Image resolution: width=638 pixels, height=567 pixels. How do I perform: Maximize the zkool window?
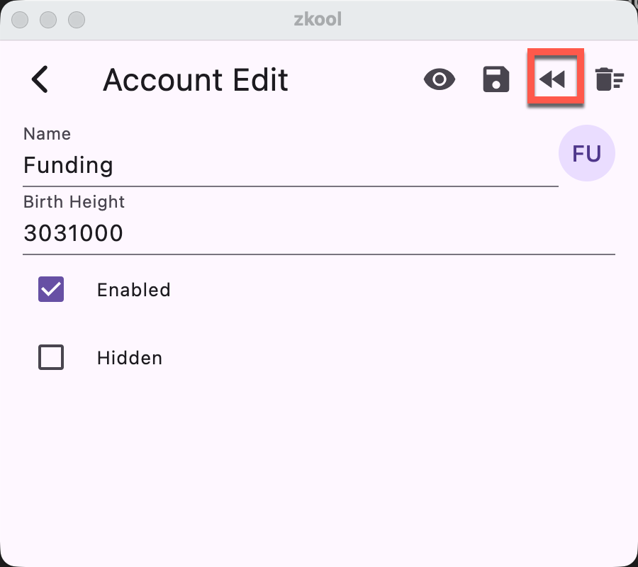coord(75,19)
